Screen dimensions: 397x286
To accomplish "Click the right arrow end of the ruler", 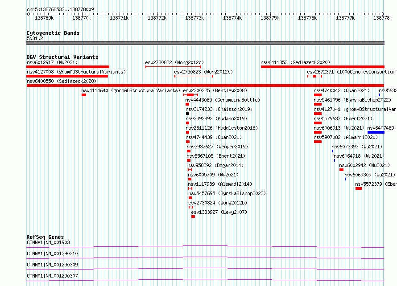I will (383, 14).
